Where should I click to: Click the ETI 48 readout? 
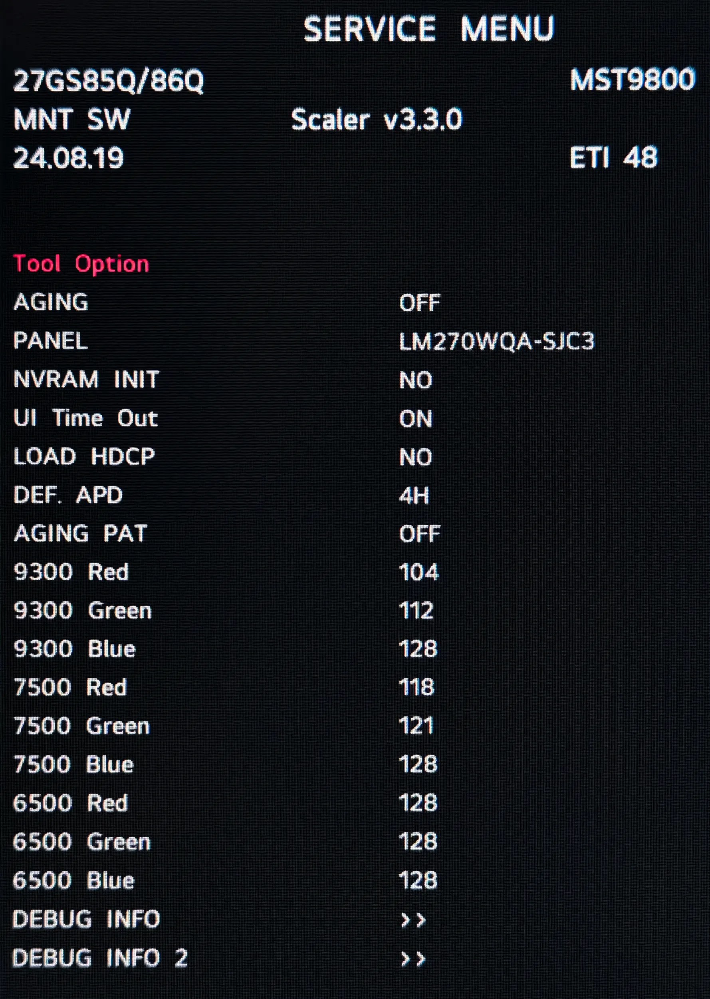[x=613, y=157]
